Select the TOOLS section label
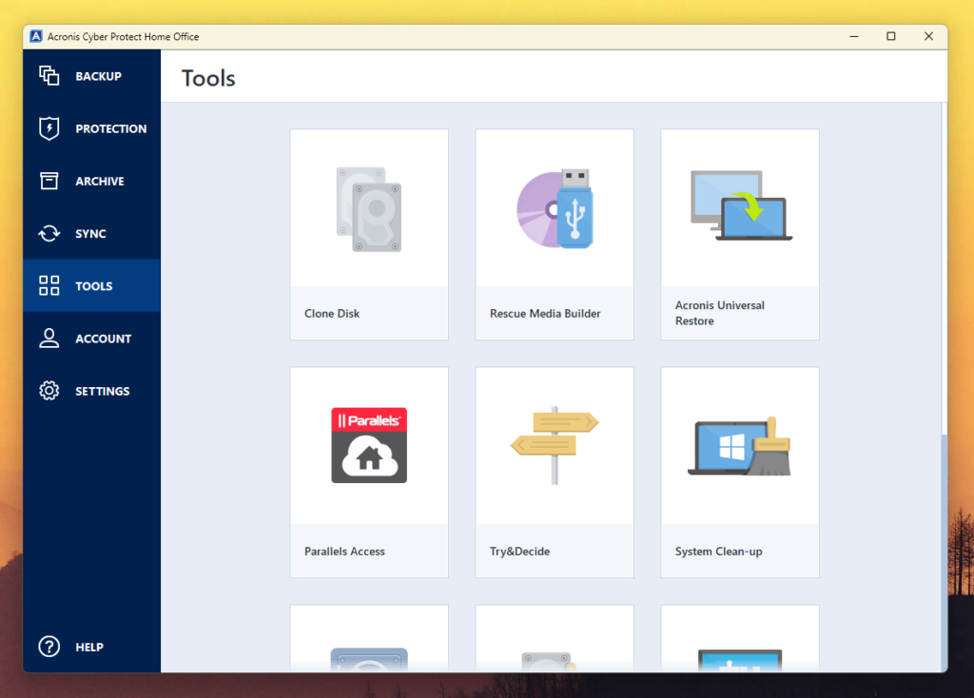 [x=94, y=286]
